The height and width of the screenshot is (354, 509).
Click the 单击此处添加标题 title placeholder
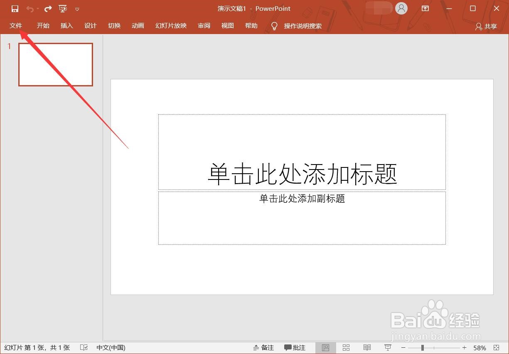click(302, 152)
